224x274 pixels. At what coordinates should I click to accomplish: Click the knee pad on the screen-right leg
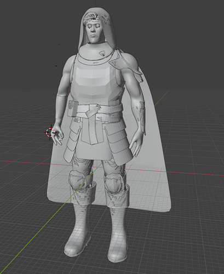pos(113,183)
